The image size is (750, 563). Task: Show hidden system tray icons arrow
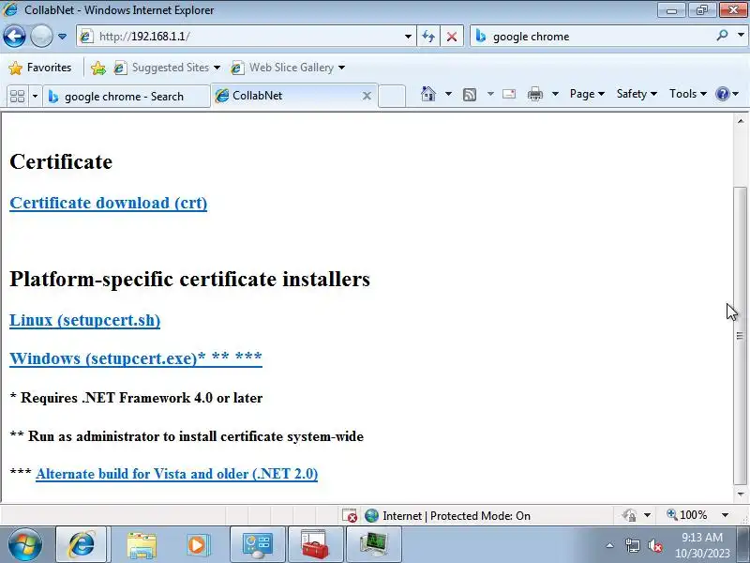[x=610, y=545]
